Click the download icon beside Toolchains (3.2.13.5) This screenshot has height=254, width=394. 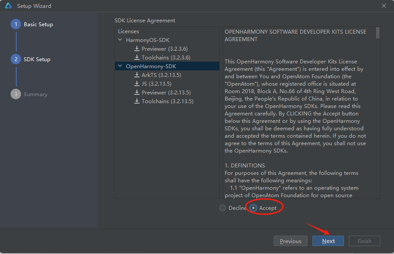[x=137, y=101]
